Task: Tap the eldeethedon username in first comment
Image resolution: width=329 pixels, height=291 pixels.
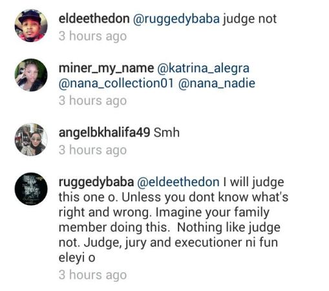Action: click(x=94, y=19)
